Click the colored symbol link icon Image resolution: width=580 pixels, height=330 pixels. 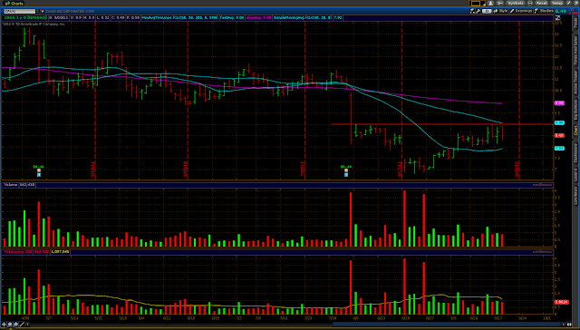point(43,12)
